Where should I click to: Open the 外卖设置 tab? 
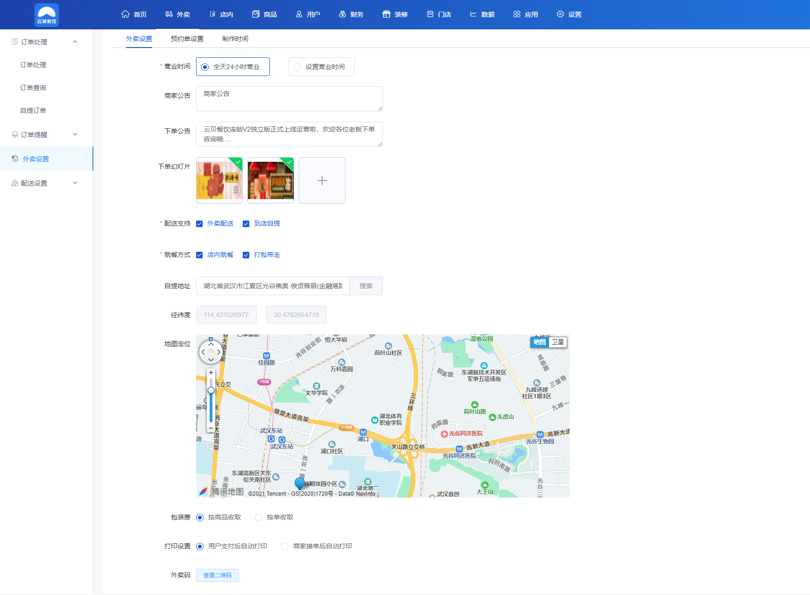pyautogui.click(x=139, y=39)
